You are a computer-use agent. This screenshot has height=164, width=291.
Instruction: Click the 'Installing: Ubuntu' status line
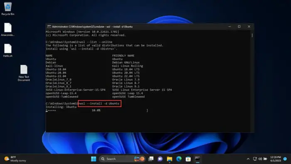click(61, 107)
